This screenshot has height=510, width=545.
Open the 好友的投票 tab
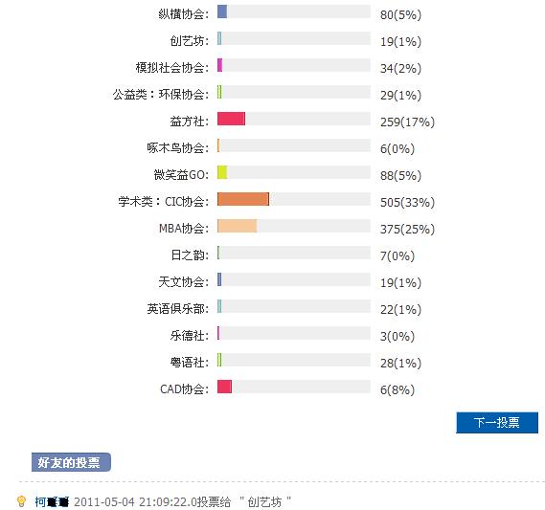[71, 462]
